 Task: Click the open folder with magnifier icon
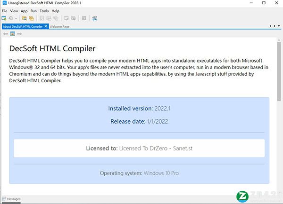coord(24,18)
